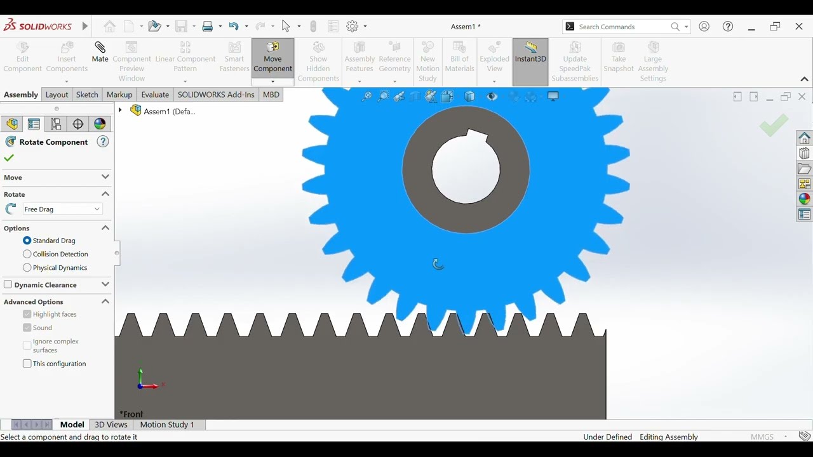Confirm Rotate Component with green checkmark
The height and width of the screenshot is (457, 813).
[9, 158]
